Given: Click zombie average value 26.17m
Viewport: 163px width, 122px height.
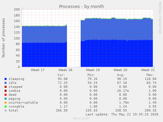Looking at the screenshot, I should [x=123, y=91].
